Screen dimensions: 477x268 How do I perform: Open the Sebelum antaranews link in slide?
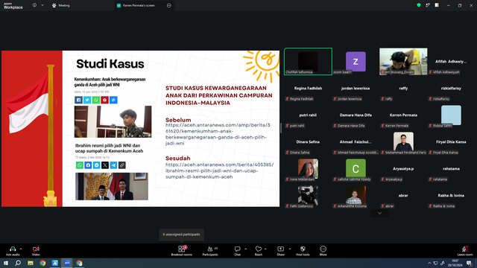click(218, 134)
